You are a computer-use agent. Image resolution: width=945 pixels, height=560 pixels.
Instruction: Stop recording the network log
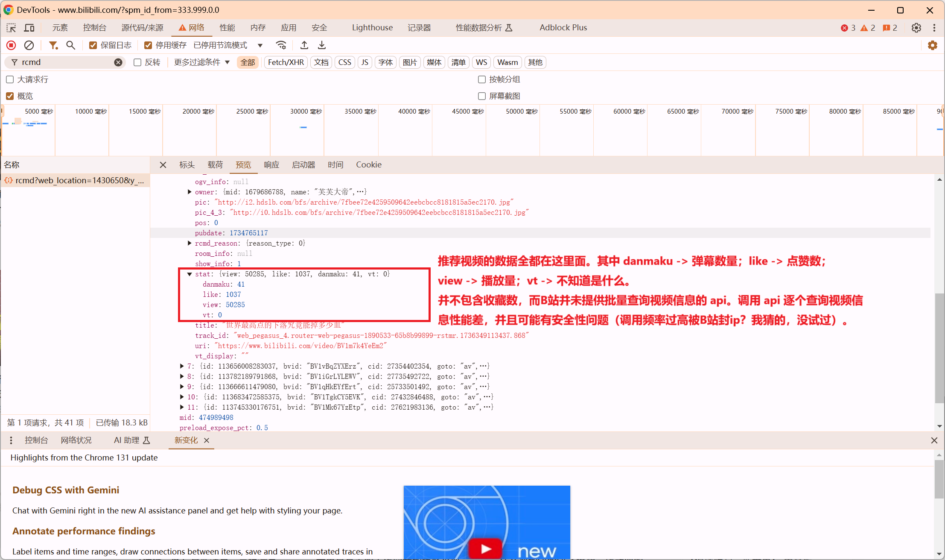(x=11, y=45)
